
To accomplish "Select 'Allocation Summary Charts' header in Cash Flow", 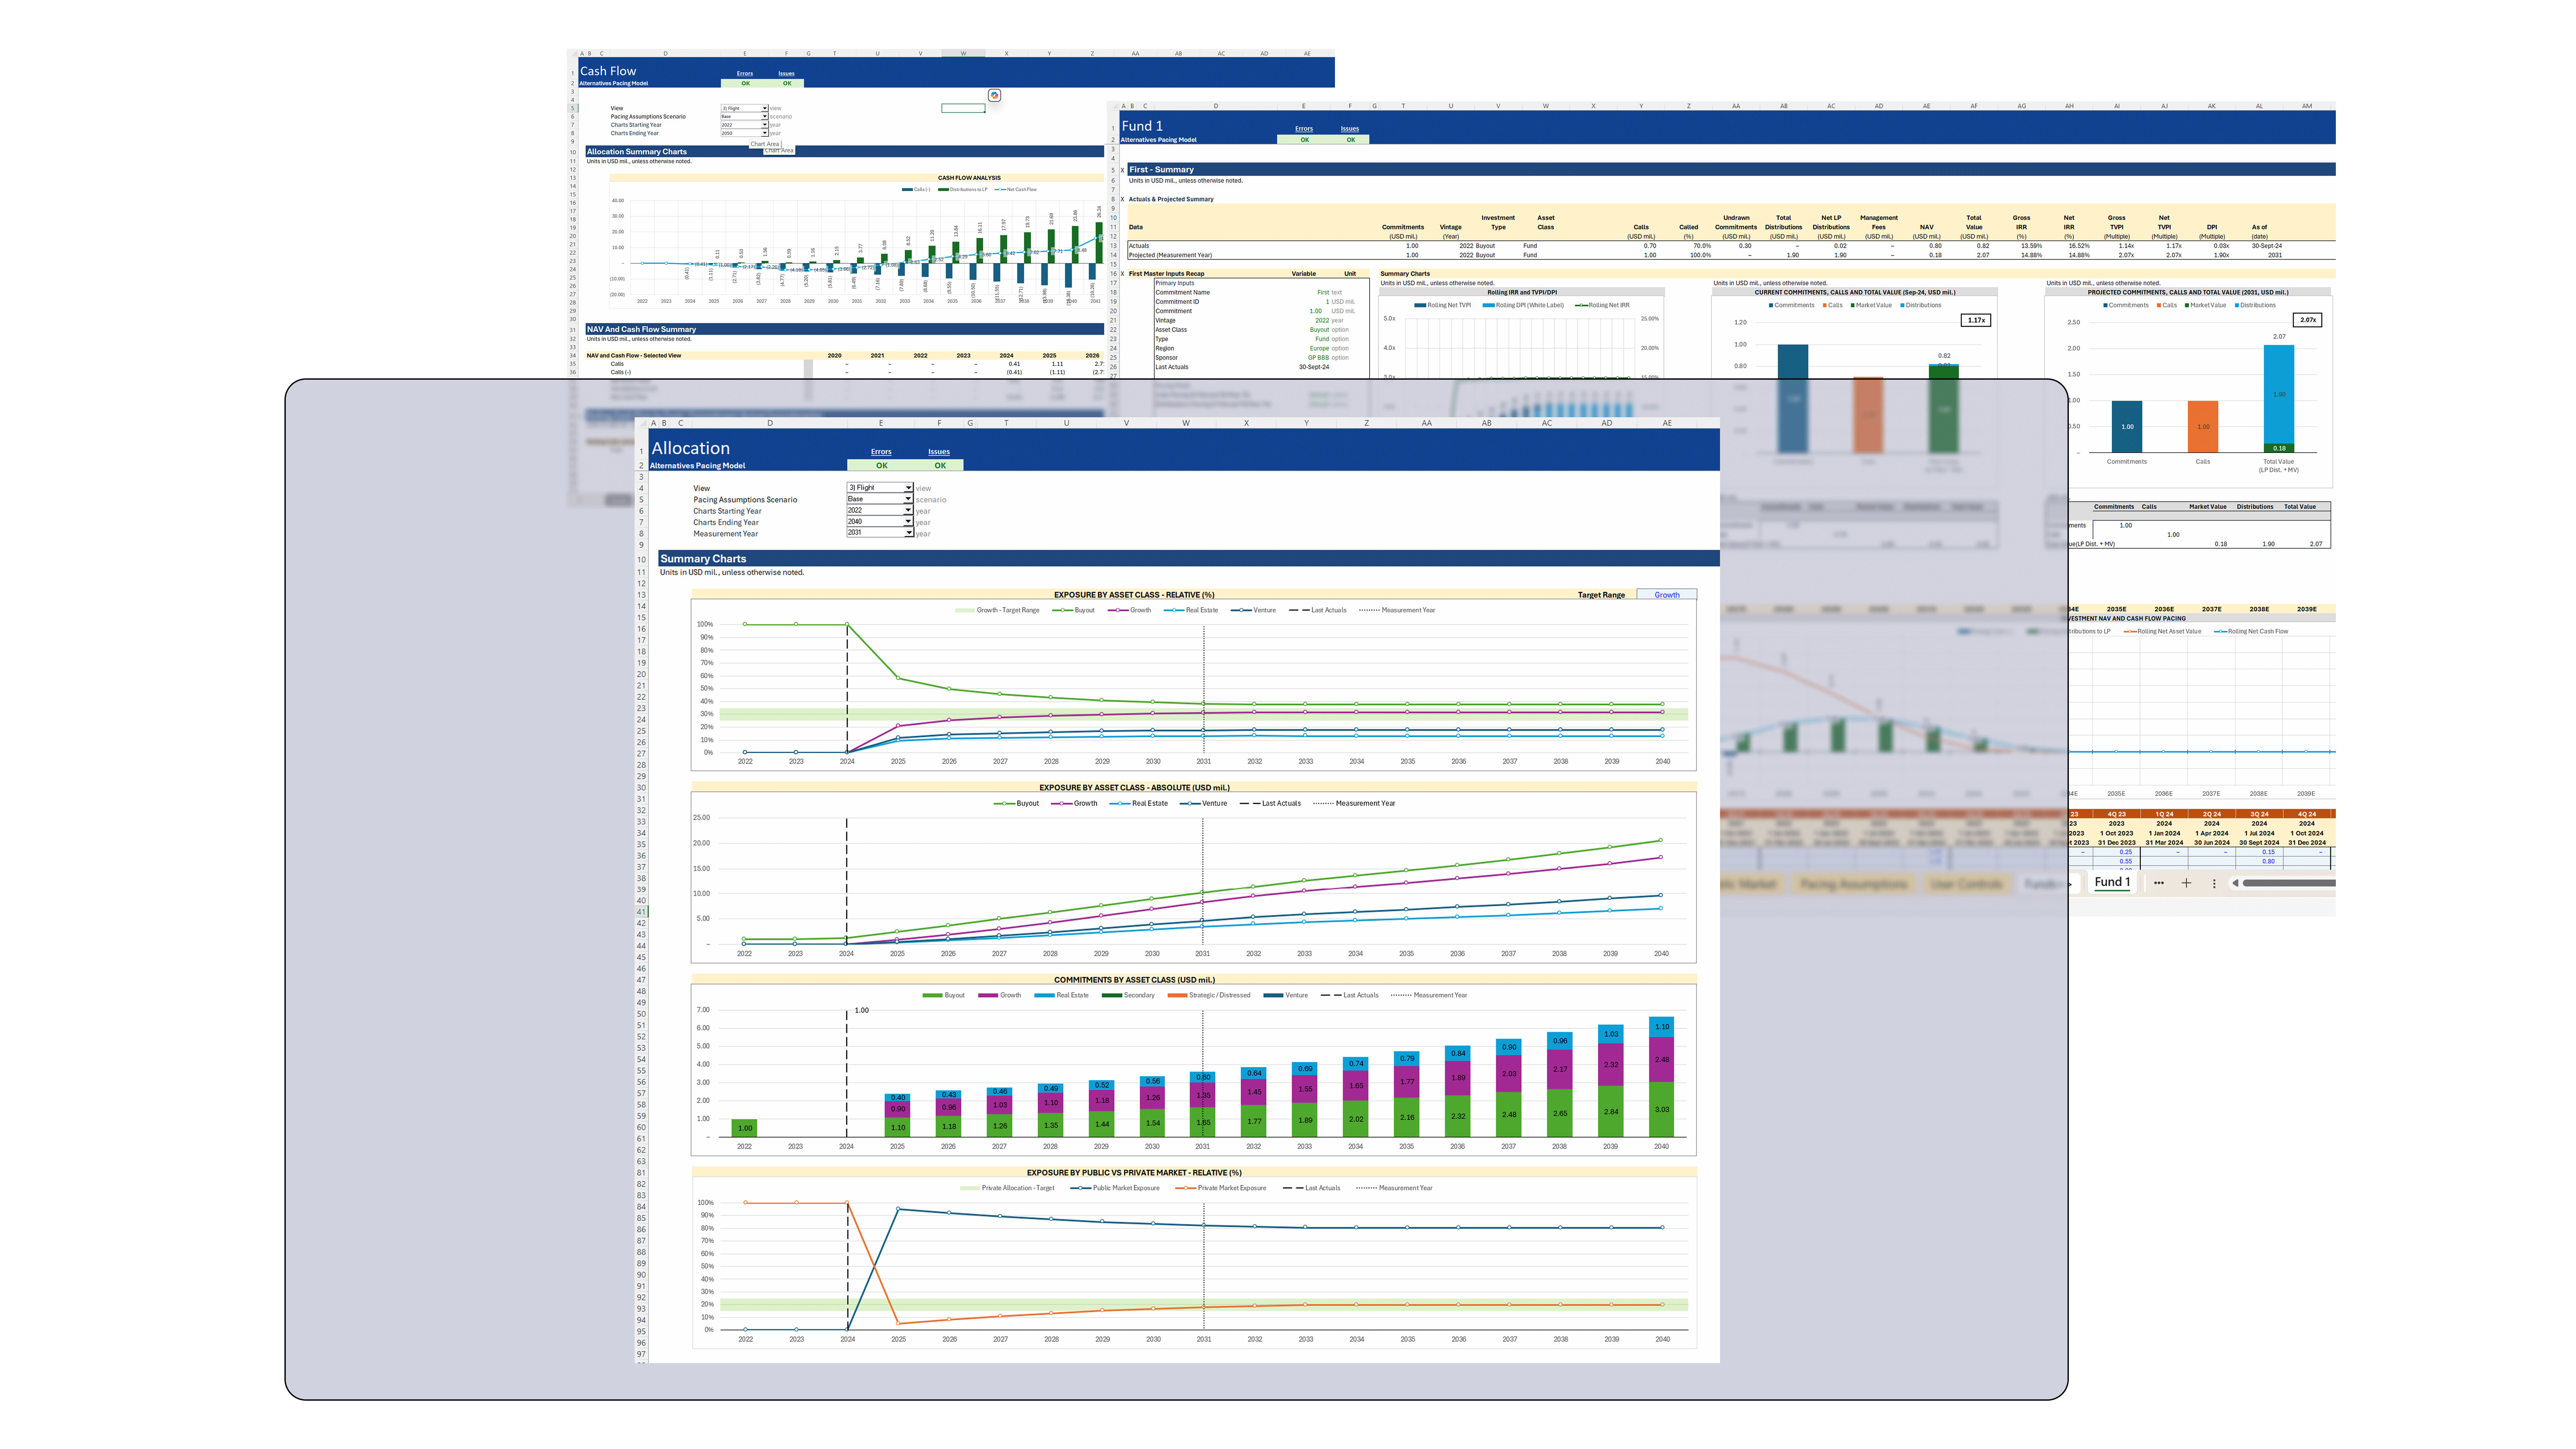I will (x=637, y=152).
